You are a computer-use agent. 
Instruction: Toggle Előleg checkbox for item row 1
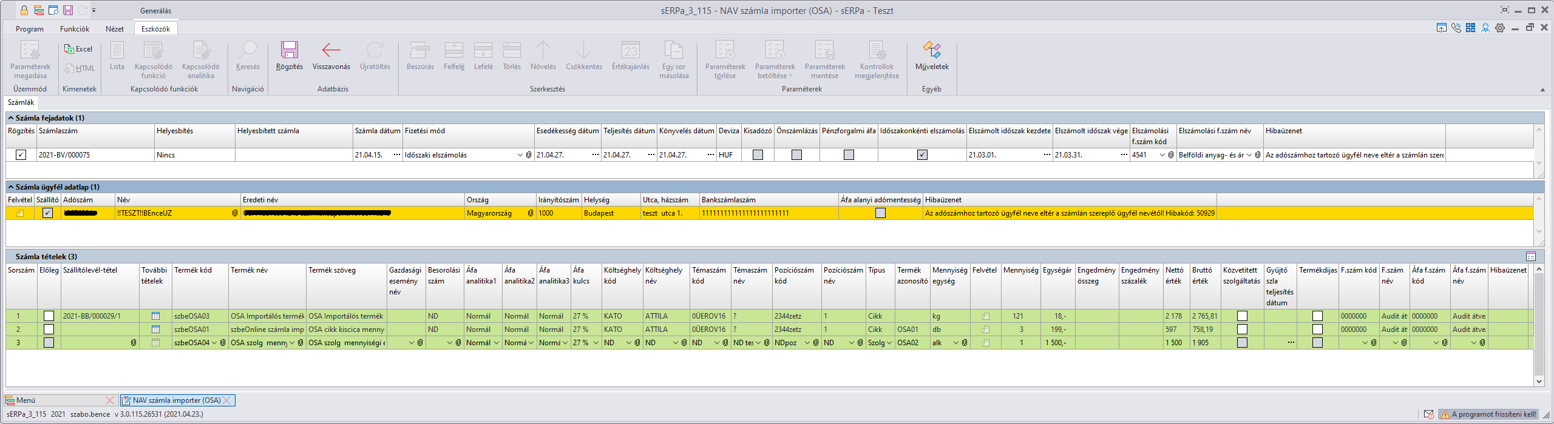coord(49,316)
